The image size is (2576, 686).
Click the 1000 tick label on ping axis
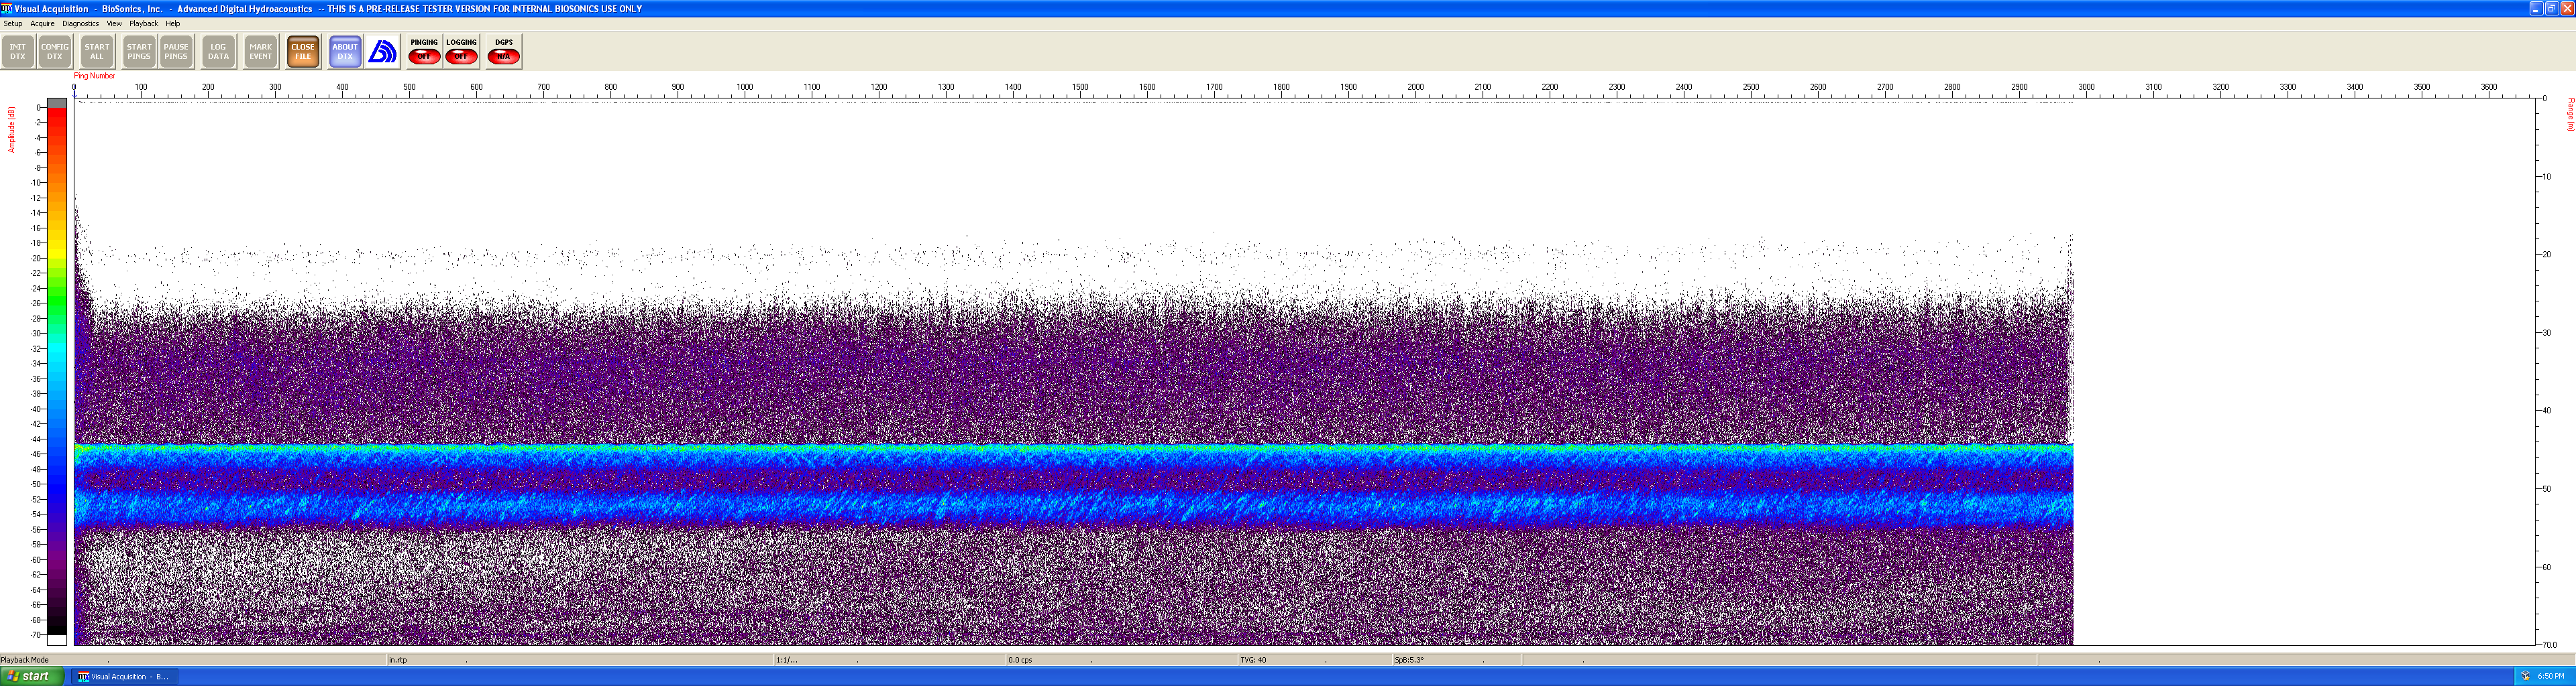point(745,87)
